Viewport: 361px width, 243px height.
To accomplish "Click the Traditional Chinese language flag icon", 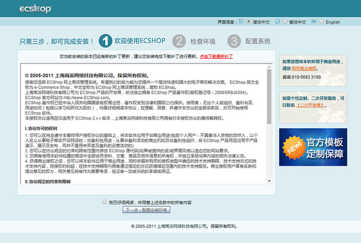I will point(278,22).
